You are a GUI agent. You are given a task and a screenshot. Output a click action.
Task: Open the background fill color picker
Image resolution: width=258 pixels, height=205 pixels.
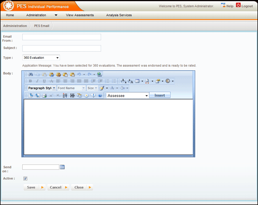[x=122, y=88]
